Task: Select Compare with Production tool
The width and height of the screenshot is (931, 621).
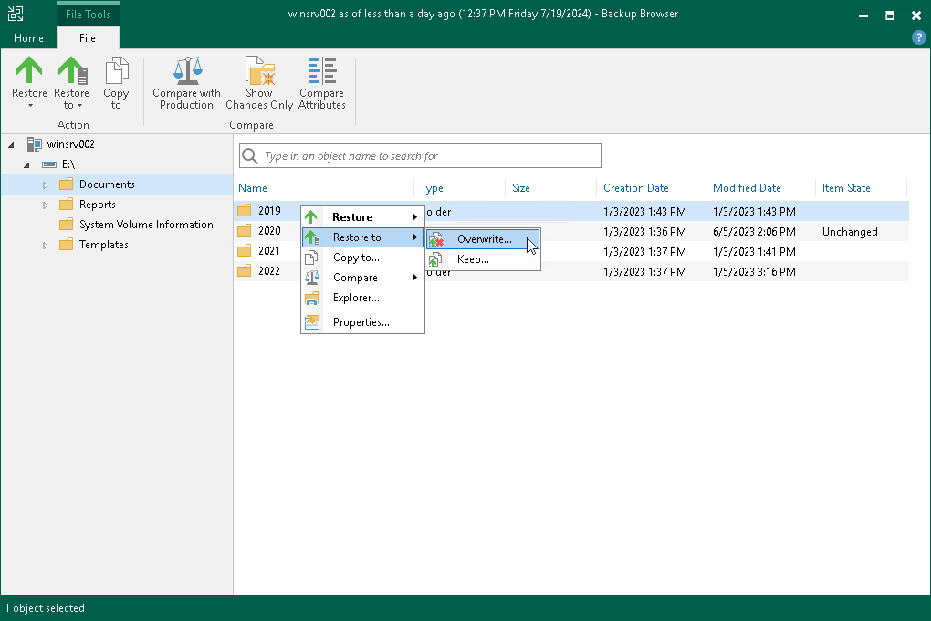Action: click(x=186, y=80)
